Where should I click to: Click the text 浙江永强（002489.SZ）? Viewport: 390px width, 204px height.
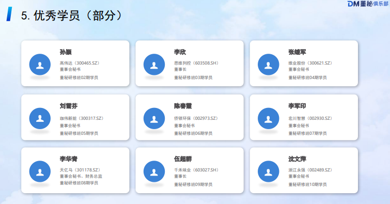coord(310,170)
